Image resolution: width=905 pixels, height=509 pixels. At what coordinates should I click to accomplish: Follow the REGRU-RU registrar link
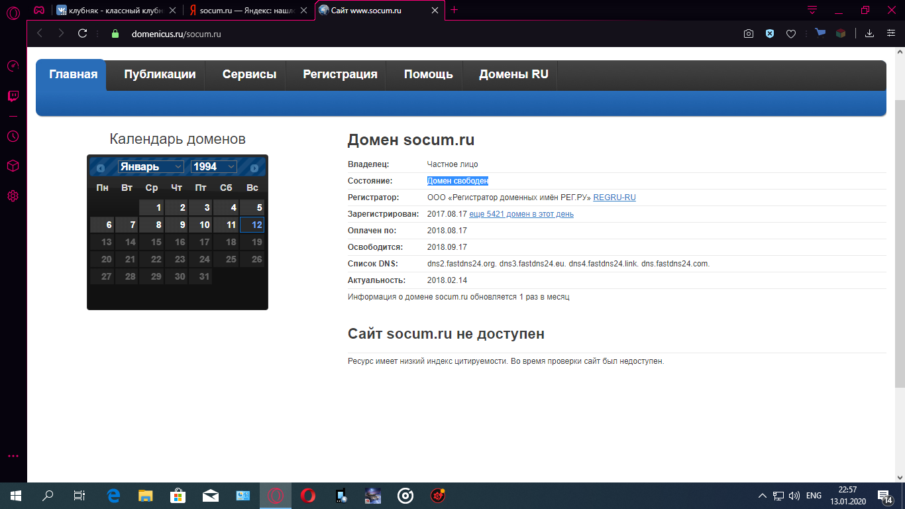tap(614, 198)
